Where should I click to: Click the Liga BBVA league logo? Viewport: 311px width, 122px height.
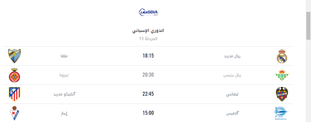[148, 12]
